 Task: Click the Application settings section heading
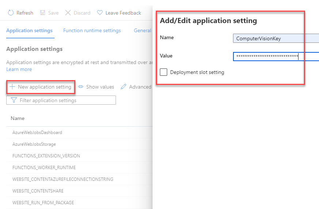(34, 49)
